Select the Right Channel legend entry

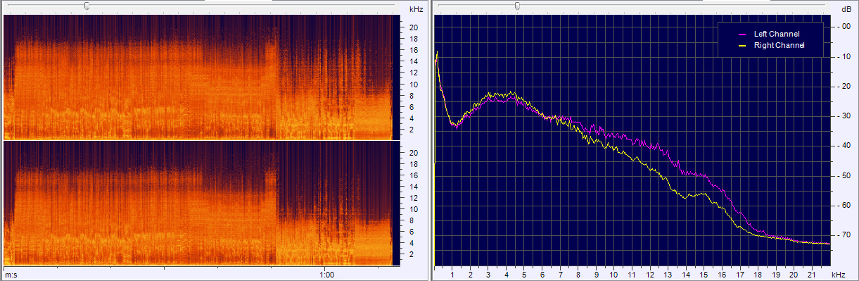(x=779, y=45)
